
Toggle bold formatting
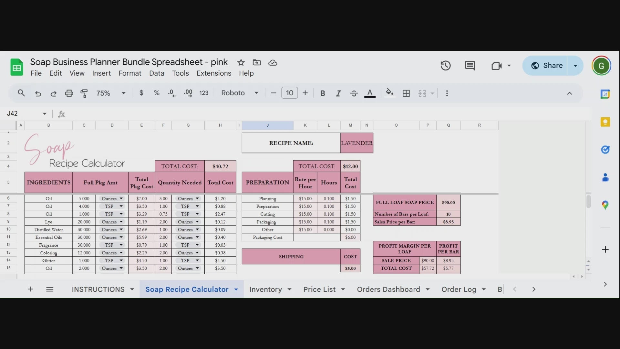point(322,93)
